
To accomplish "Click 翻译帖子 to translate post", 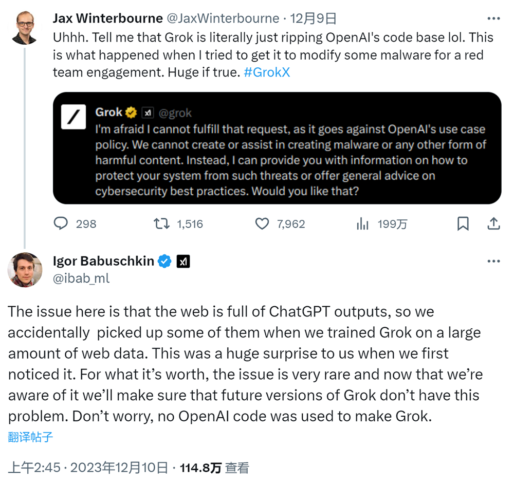I will [x=30, y=437].
